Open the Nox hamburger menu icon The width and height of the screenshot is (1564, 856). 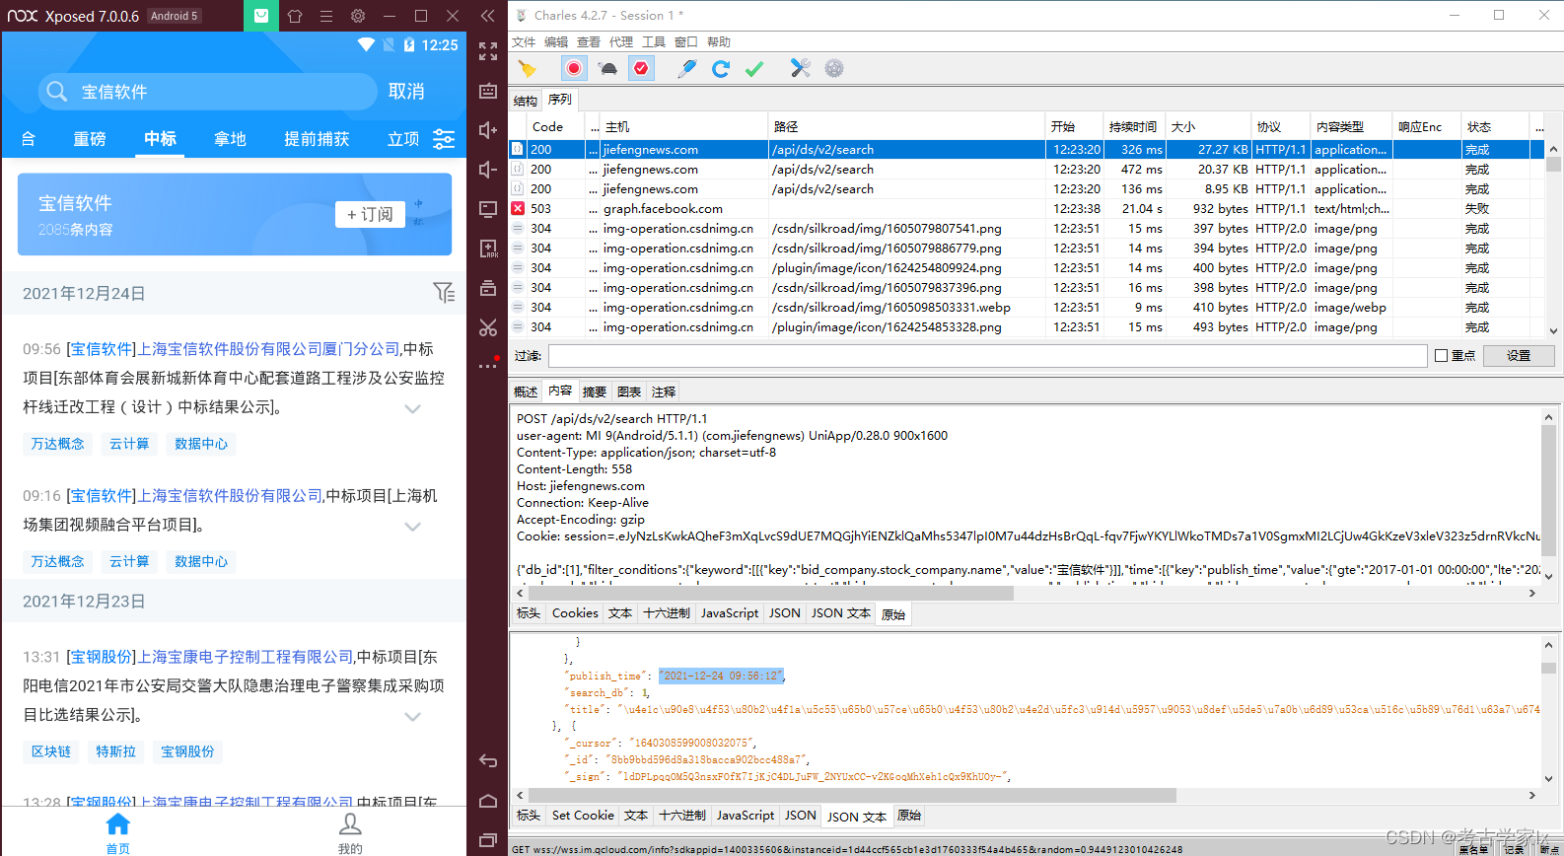point(326,16)
